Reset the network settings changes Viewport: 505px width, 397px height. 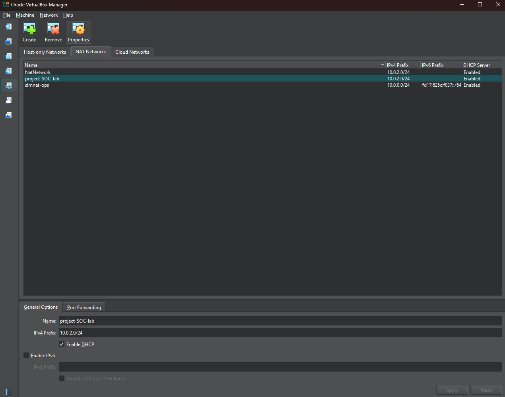(486, 390)
